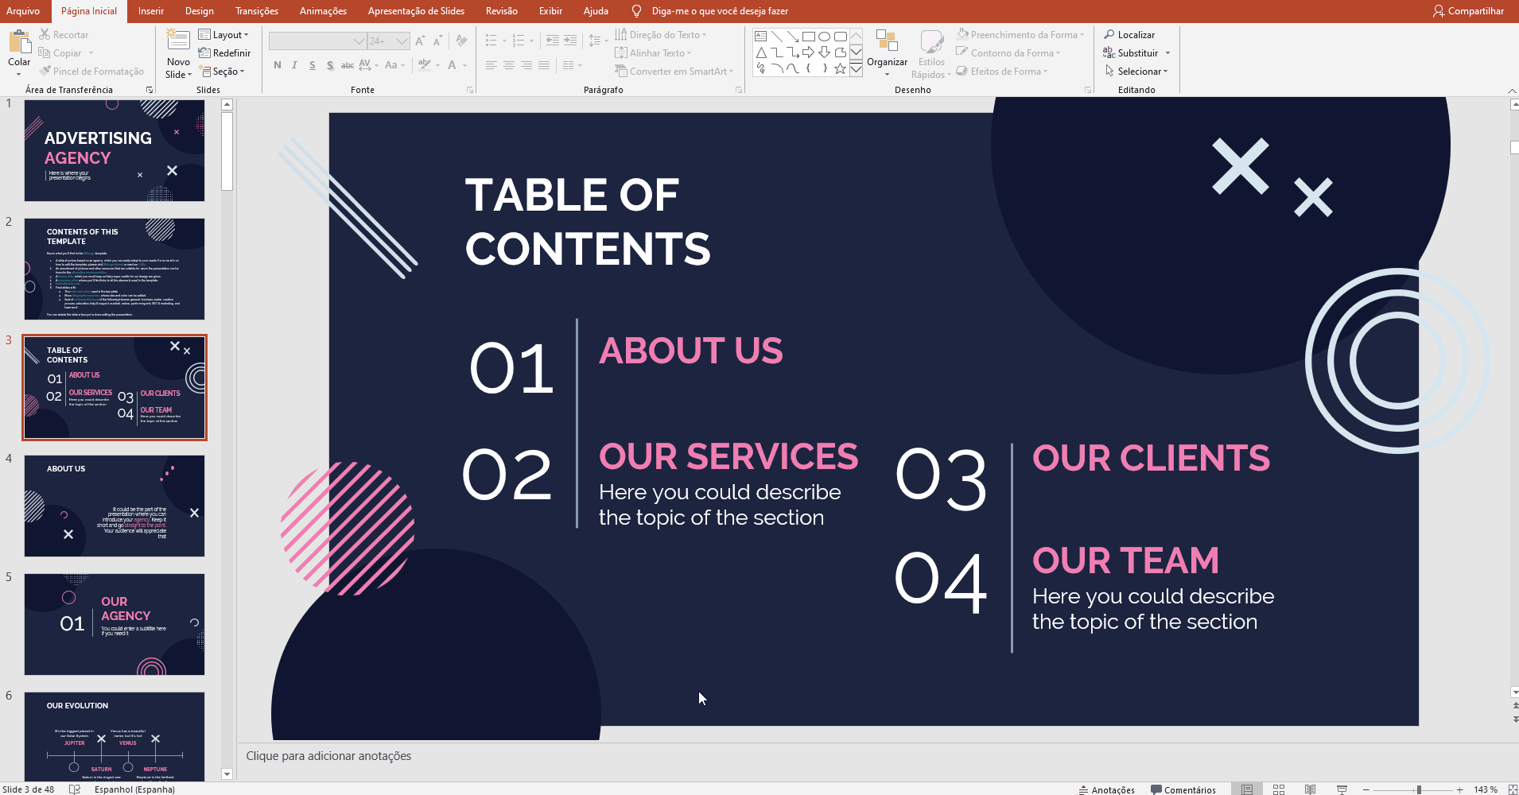This screenshot has height=795, width=1519.
Task: Open the font name combo box
Action: (x=317, y=41)
